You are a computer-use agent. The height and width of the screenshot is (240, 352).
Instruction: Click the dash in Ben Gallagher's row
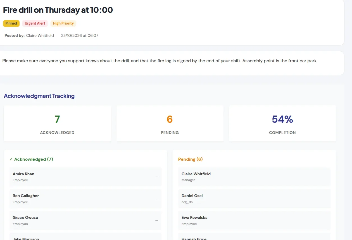(x=157, y=199)
